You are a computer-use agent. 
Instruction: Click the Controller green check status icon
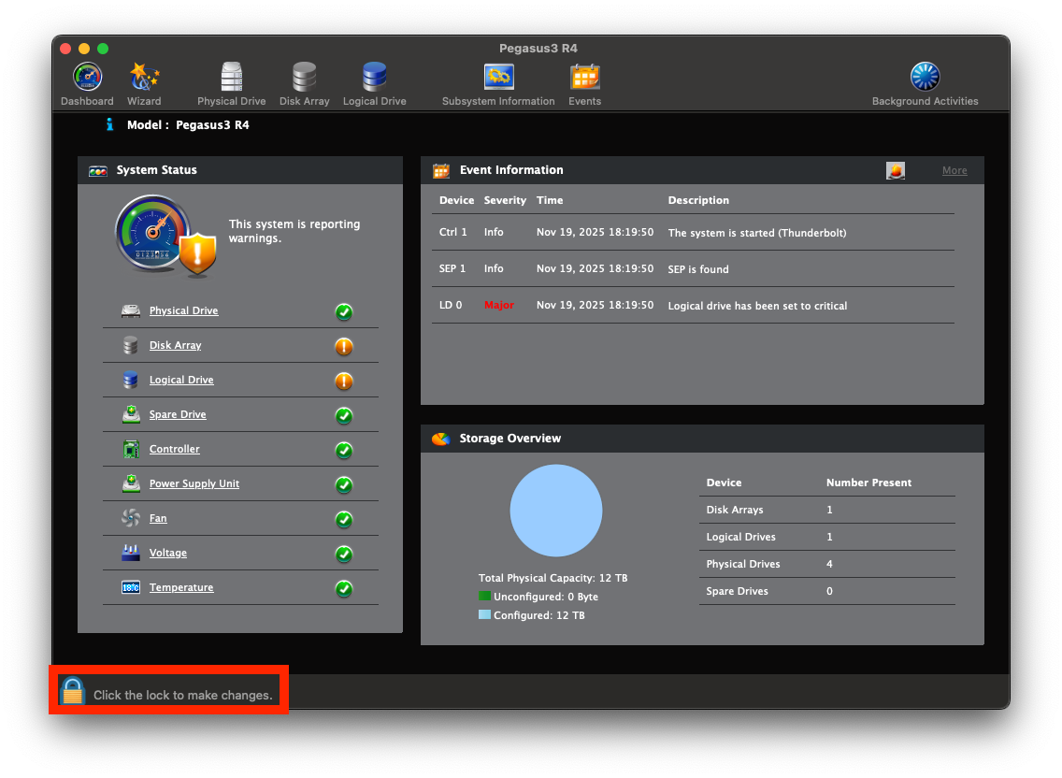(344, 450)
